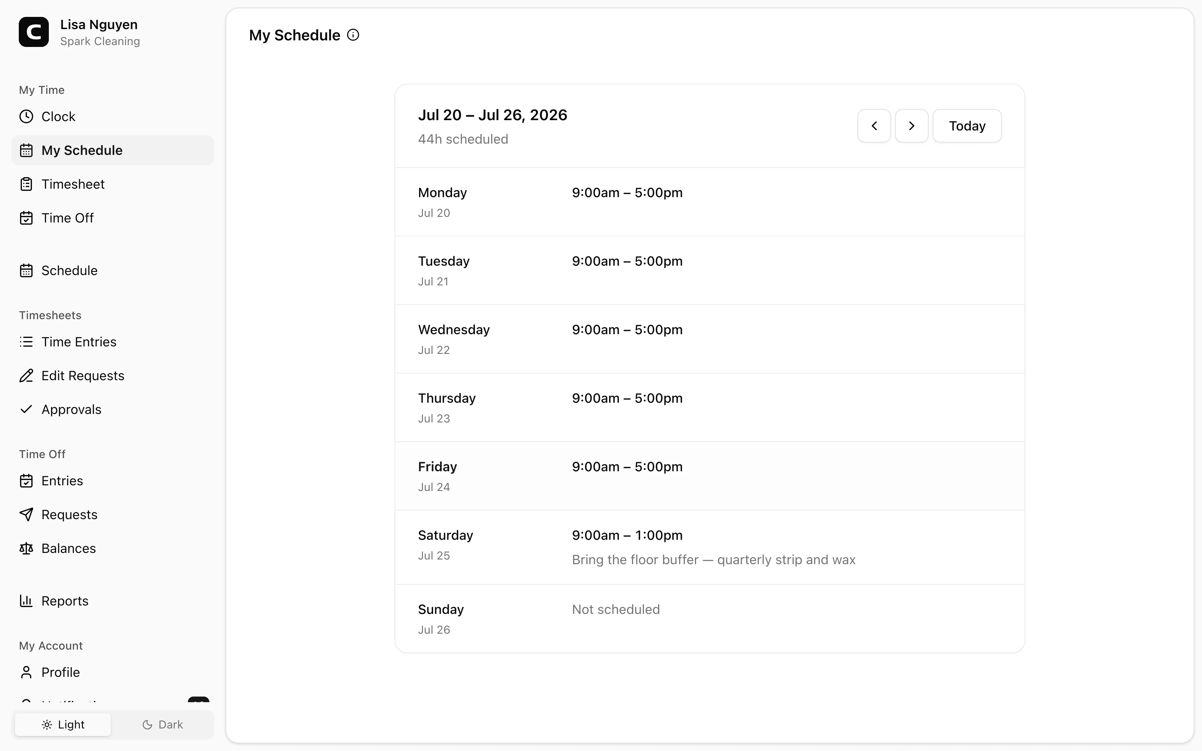This screenshot has height=751, width=1202.
Task: Open the My Schedule page
Action: 113,151
